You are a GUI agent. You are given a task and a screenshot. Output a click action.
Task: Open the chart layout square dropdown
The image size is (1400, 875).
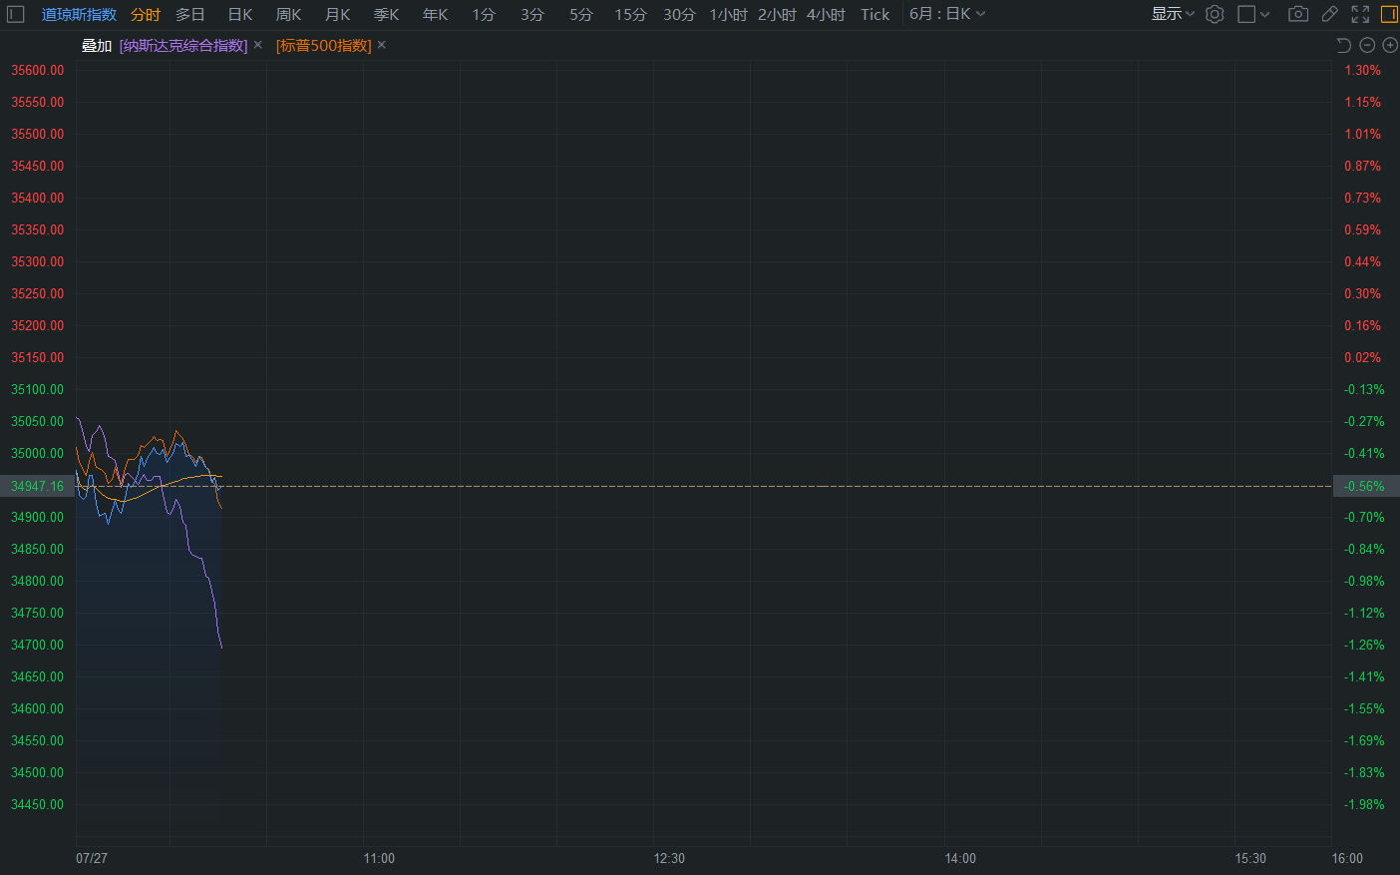pos(1253,14)
